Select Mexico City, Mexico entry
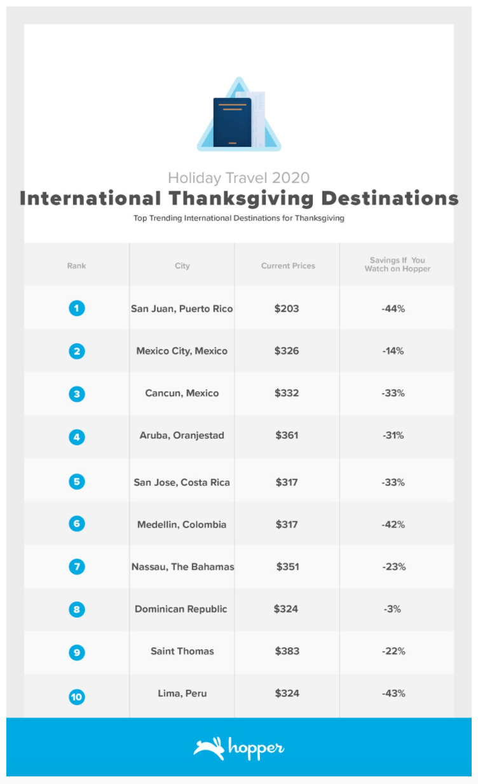 [182, 351]
